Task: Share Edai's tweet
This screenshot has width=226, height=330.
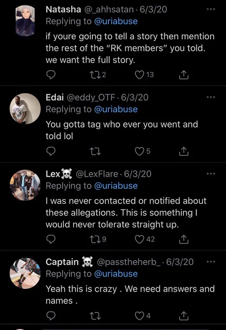Action: pyautogui.click(x=183, y=151)
